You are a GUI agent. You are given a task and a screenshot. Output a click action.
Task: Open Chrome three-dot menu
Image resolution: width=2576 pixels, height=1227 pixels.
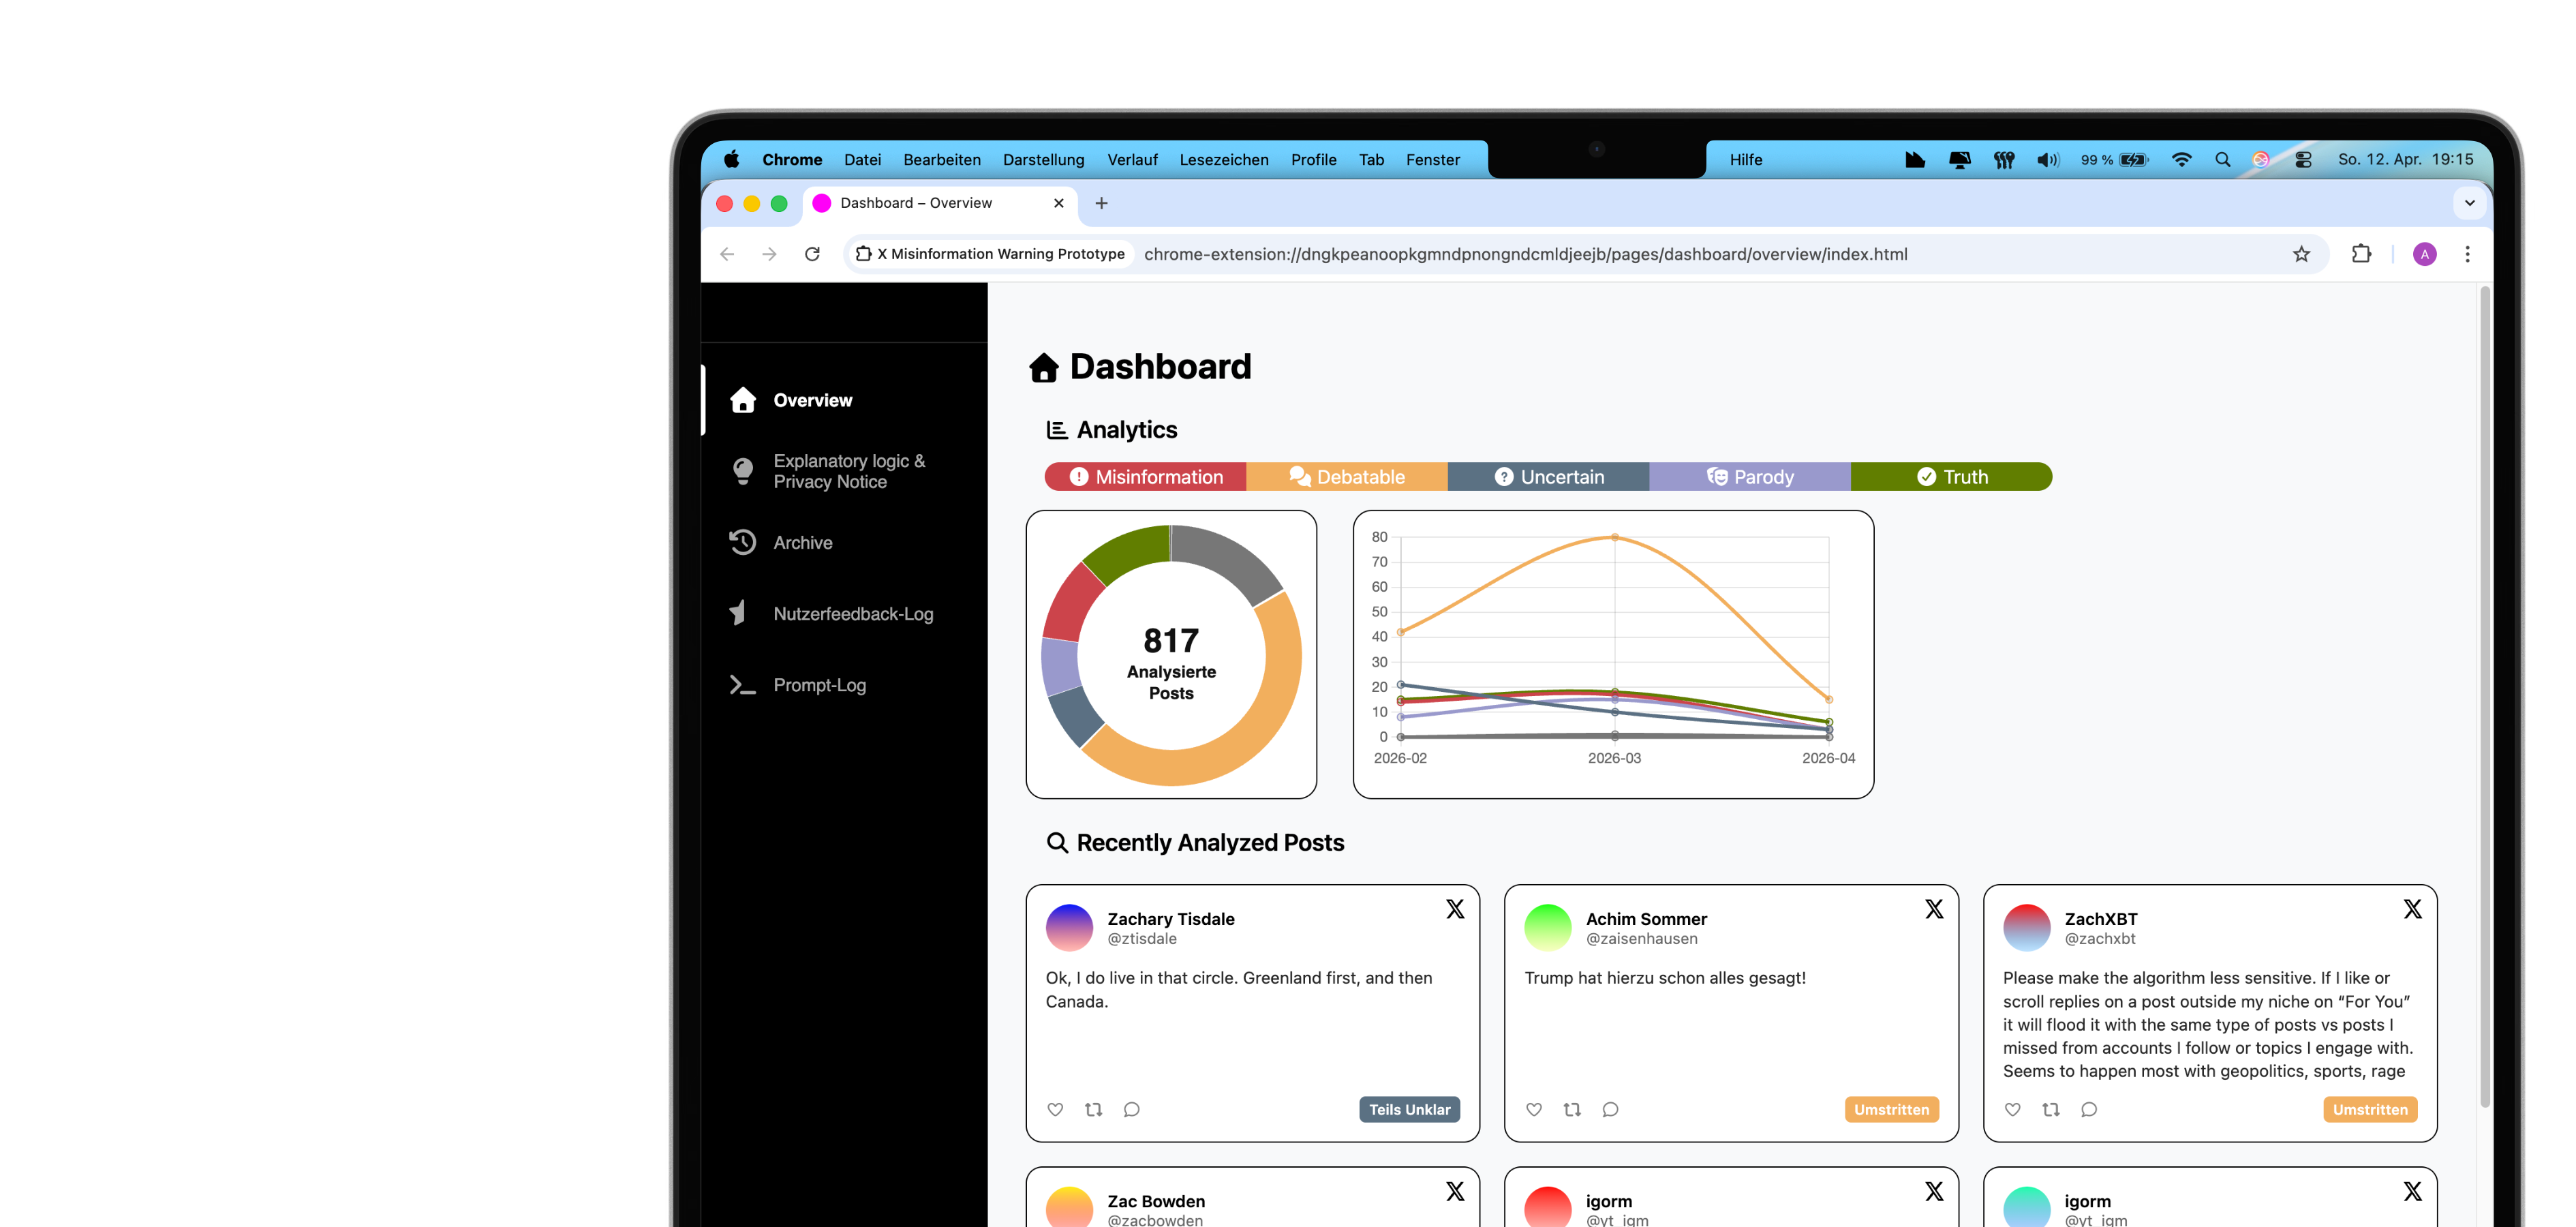(2467, 254)
